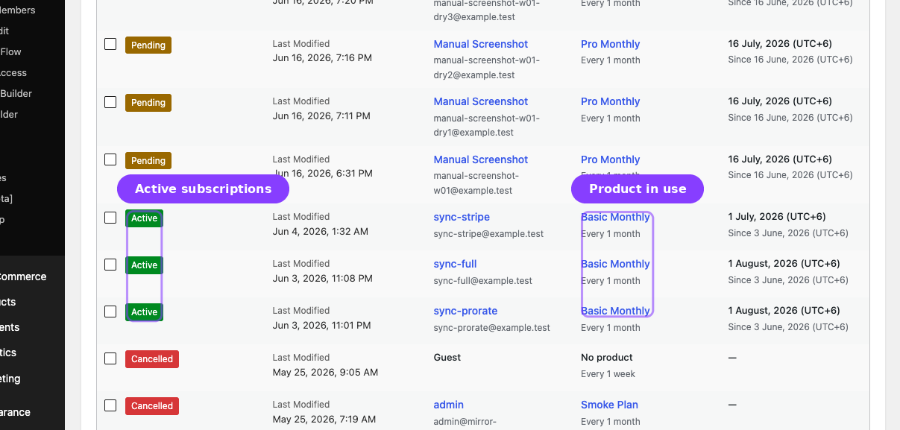
Task: Click Cancelled badge in the Guest row
Action: pyautogui.click(x=152, y=359)
